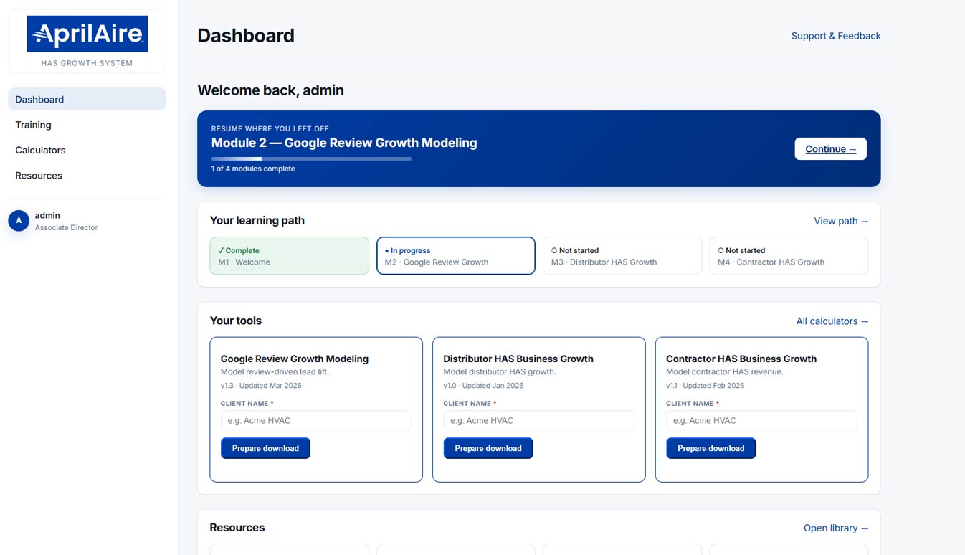Image resolution: width=965 pixels, height=555 pixels.
Task: Click the module progress bar
Action: [311, 158]
